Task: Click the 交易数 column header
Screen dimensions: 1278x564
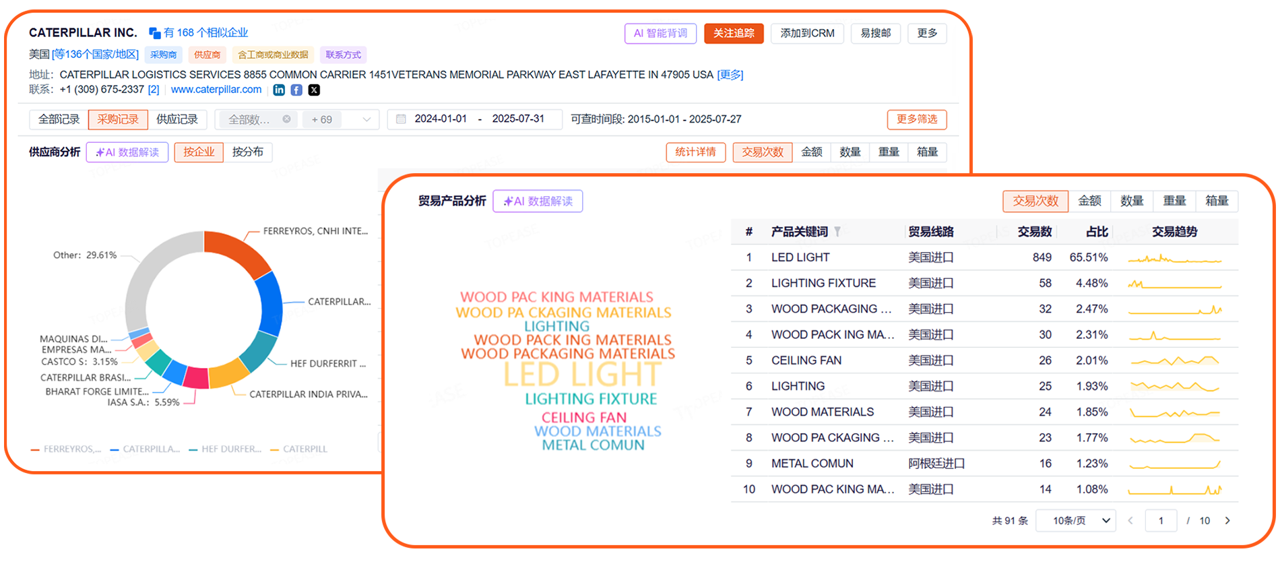Action: point(1034,232)
